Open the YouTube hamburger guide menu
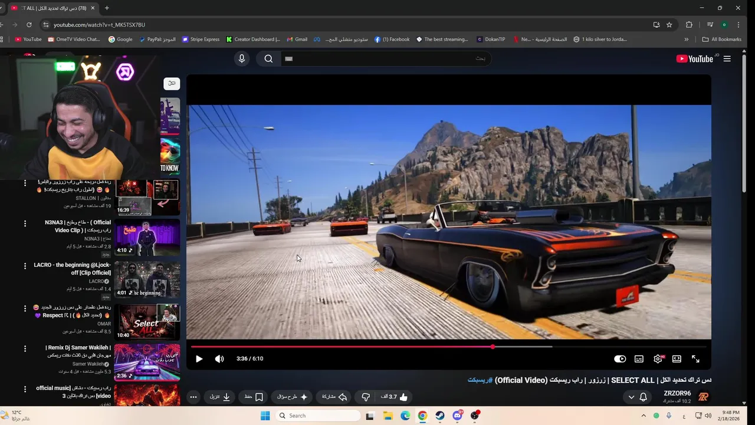This screenshot has width=755, height=425. [727, 59]
